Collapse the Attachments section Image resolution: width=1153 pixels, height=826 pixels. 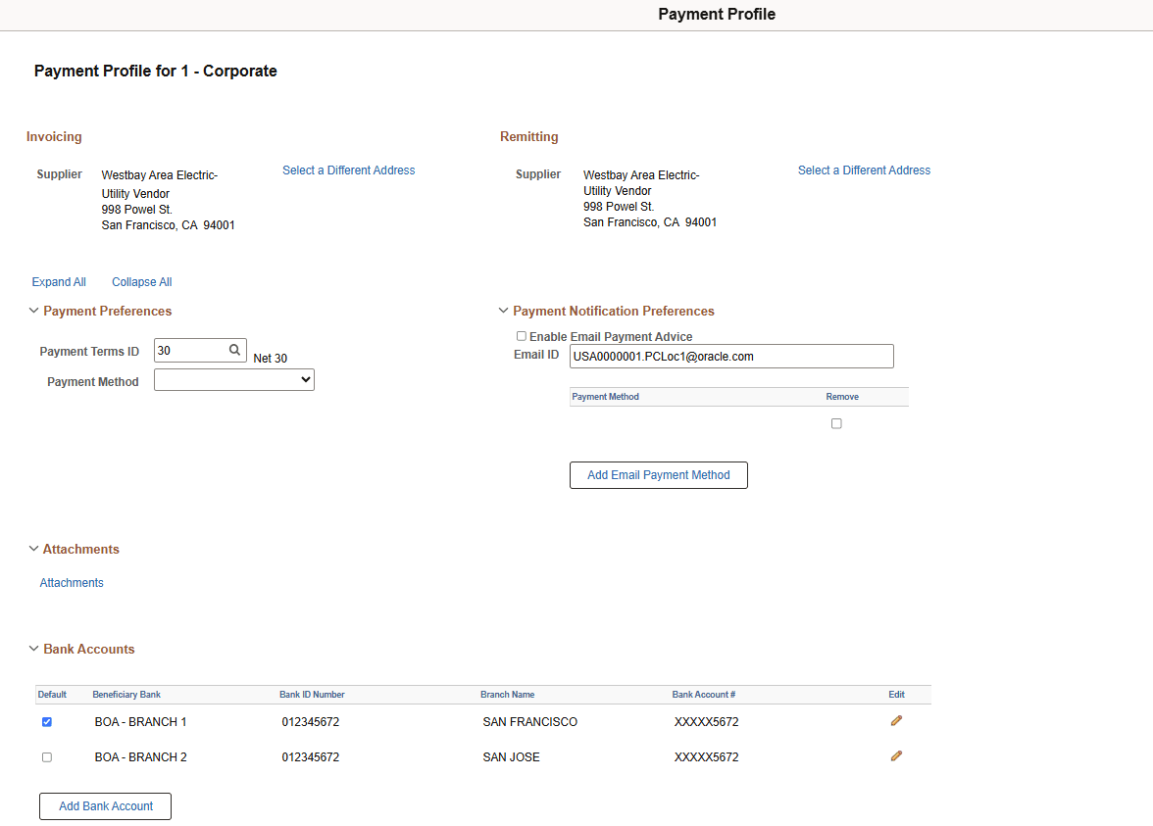pyautogui.click(x=33, y=549)
